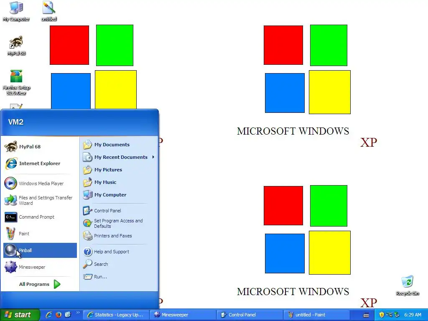Select the MyPal 68 desktop shortcut

point(16,46)
